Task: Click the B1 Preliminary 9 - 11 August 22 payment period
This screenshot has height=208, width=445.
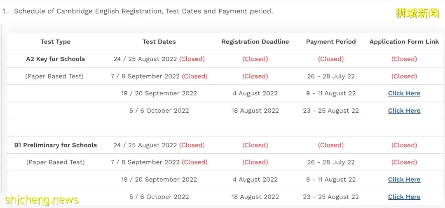Action: (330, 179)
